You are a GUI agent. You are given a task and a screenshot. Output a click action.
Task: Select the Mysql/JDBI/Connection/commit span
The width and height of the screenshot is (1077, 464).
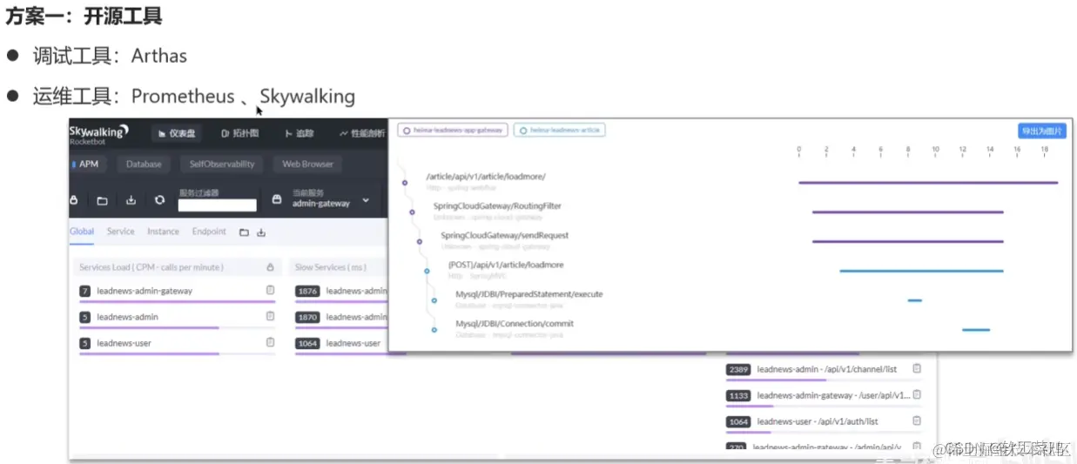(x=514, y=324)
